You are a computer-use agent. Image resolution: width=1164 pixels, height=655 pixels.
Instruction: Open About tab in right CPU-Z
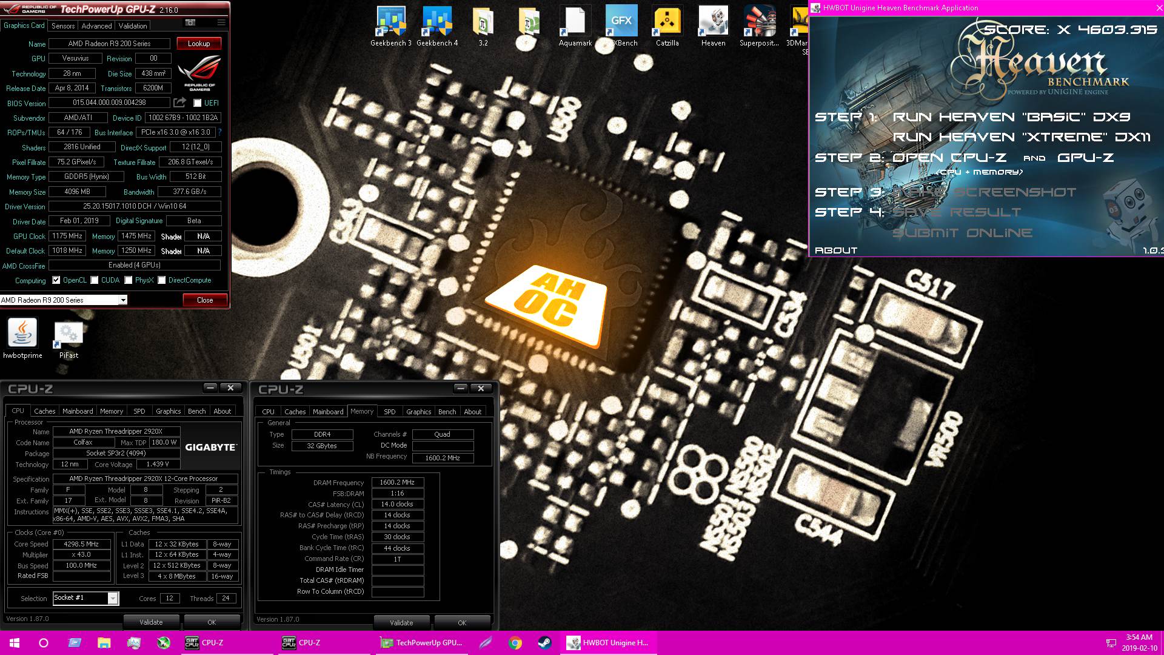[x=472, y=412]
